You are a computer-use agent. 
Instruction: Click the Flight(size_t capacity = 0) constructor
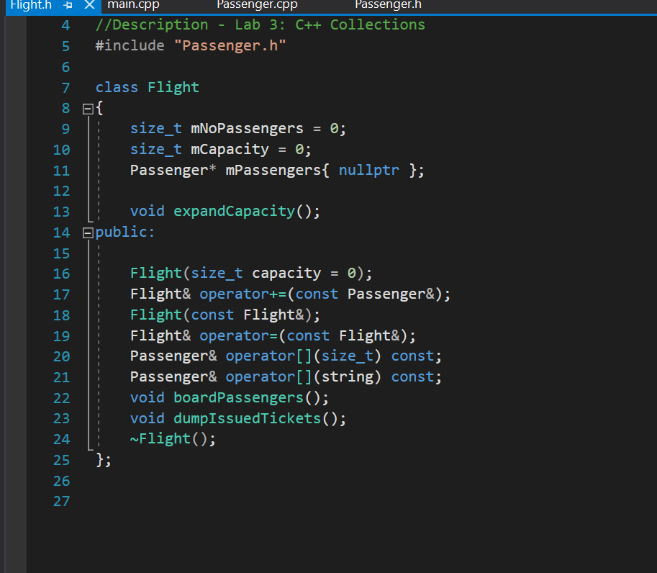[x=251, y=274]
